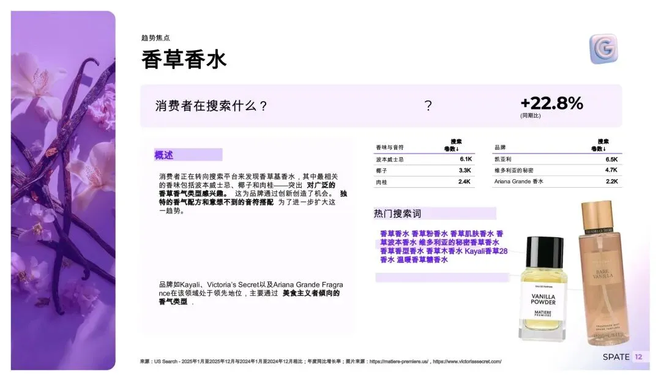Screen dimensions: 661x381
Task: Click the Vanilla Powder perfume bottle image
Action: [543, 289]
